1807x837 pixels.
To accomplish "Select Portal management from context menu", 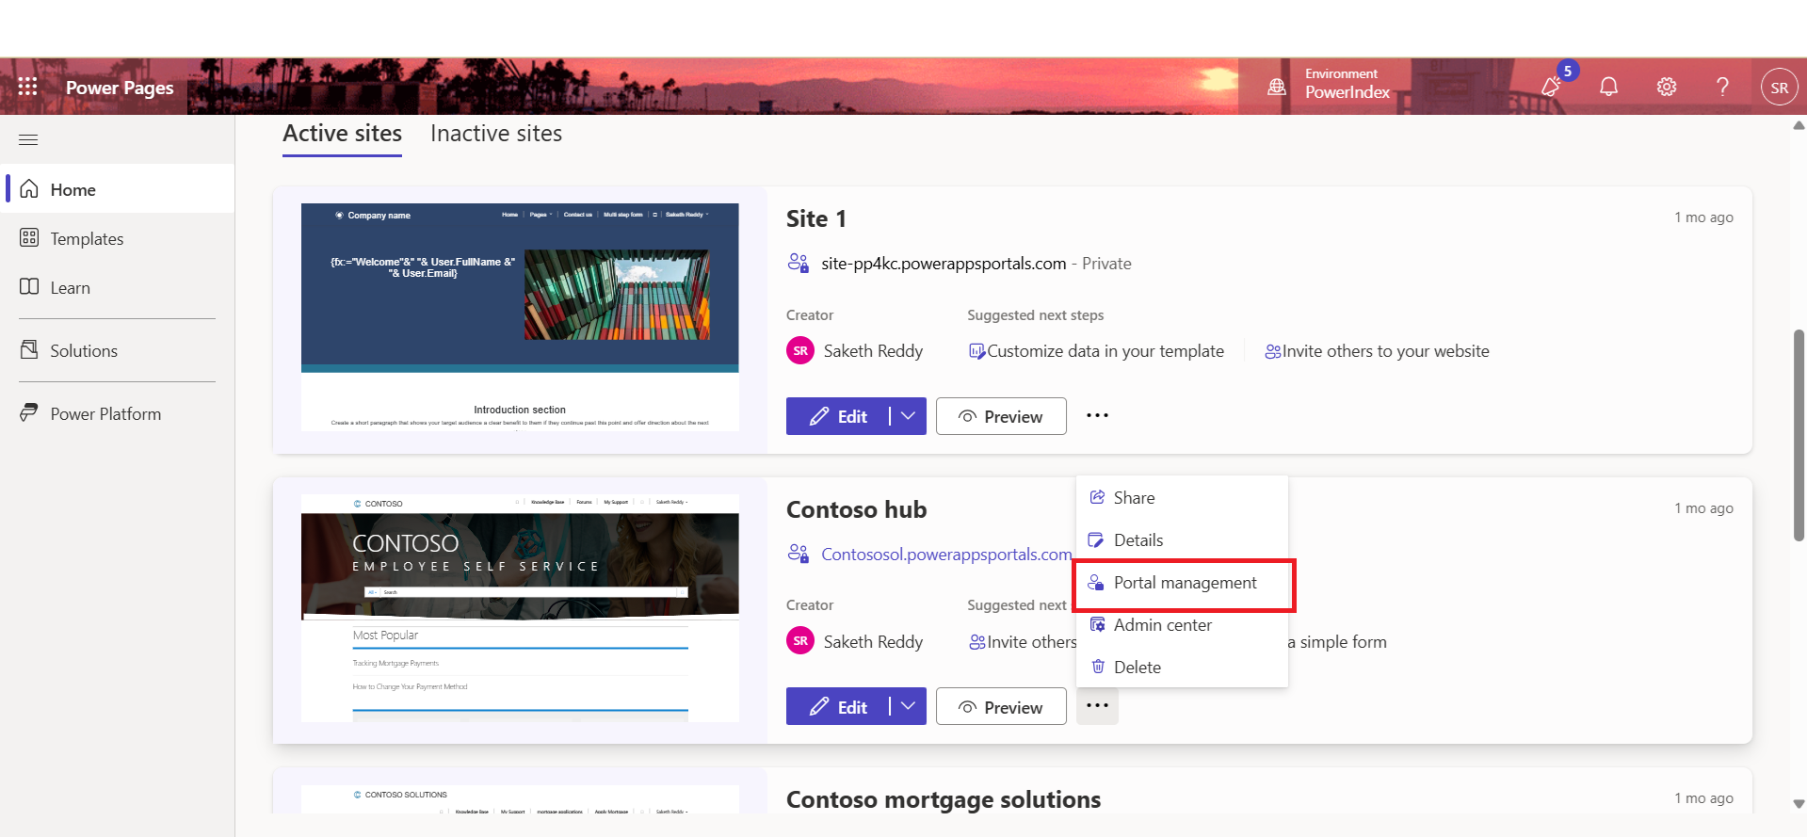I will pos(1184,583).
